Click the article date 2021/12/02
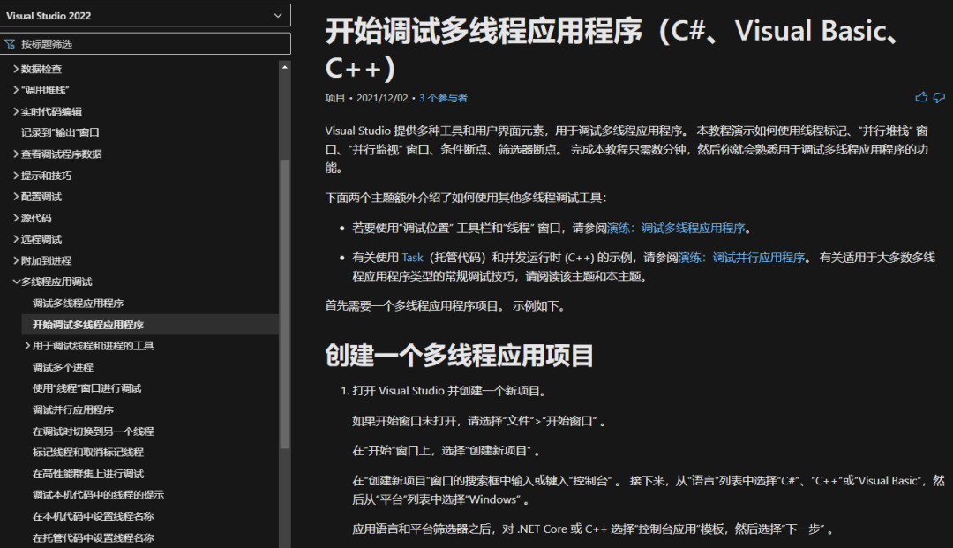This screenshot has width=953, height=548. point(382,98)
